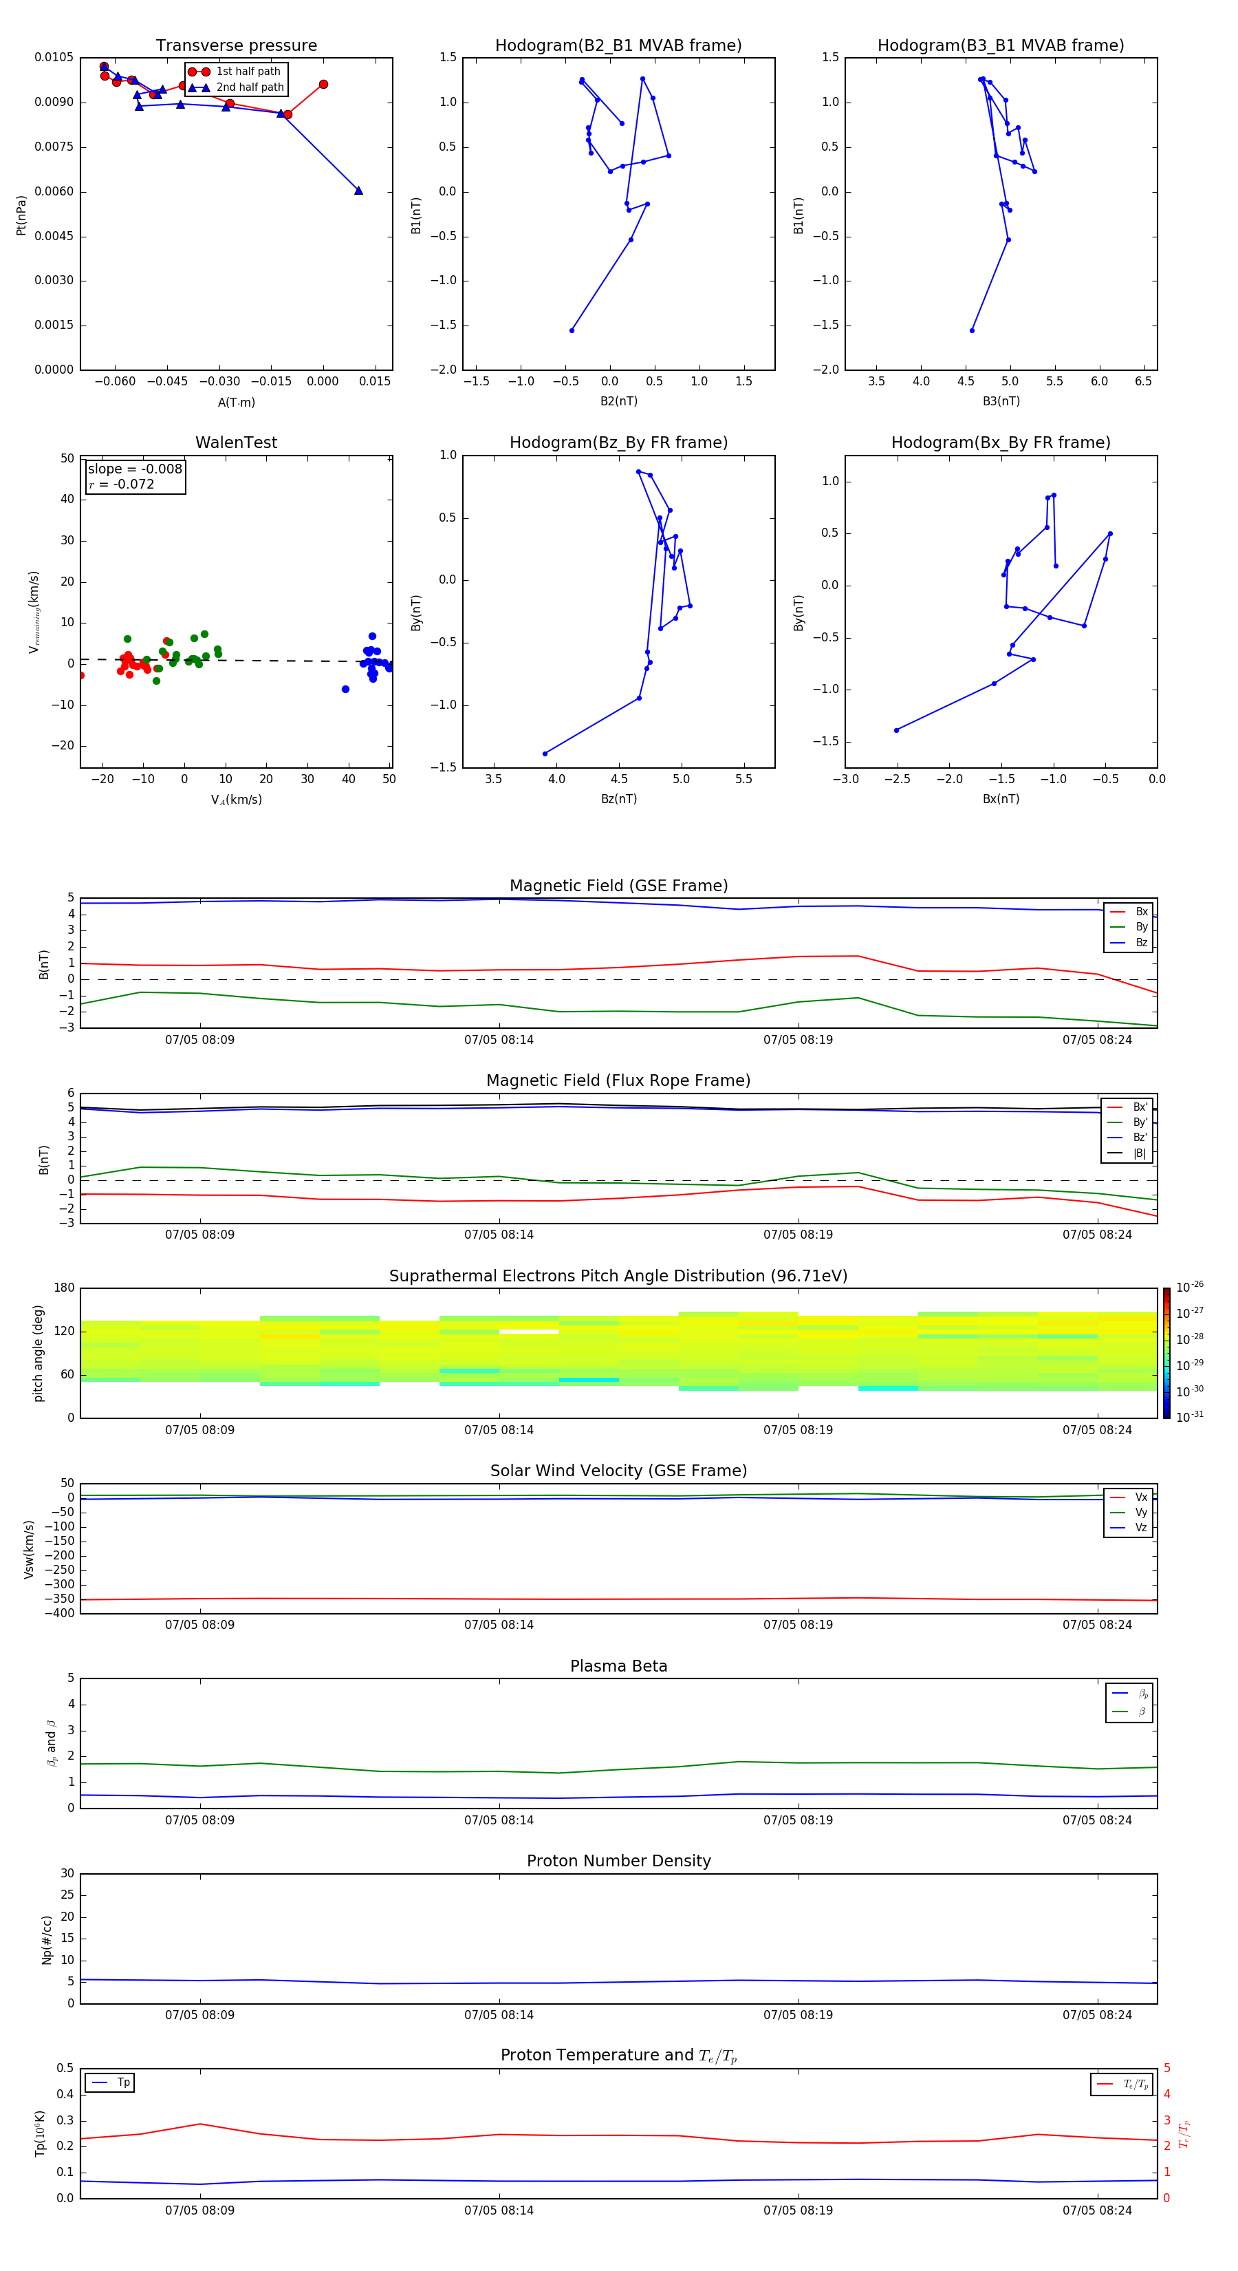The width and height of the screenshot is (1238, 2271).
Task: Click the 'Proton Number Density' title
Action: pos(618,1861)
